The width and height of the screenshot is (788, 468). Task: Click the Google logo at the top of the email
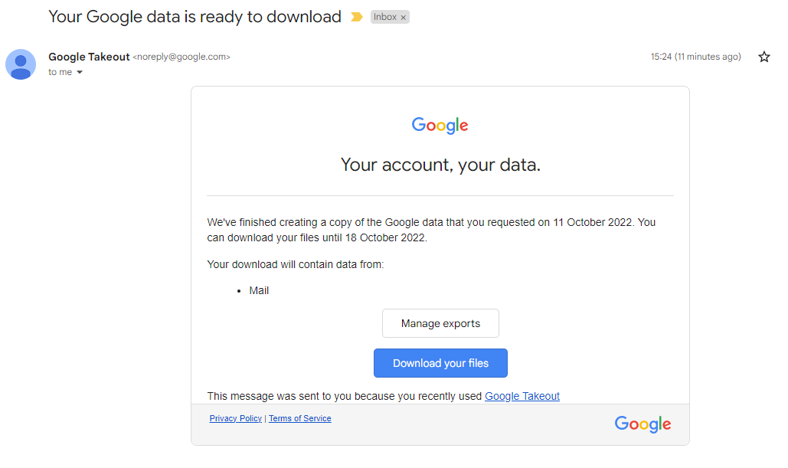pyautogui.click(x=440, y=125)
